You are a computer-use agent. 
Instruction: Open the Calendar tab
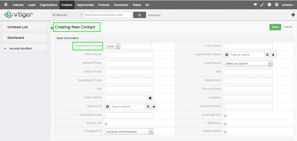pos(18,5)
